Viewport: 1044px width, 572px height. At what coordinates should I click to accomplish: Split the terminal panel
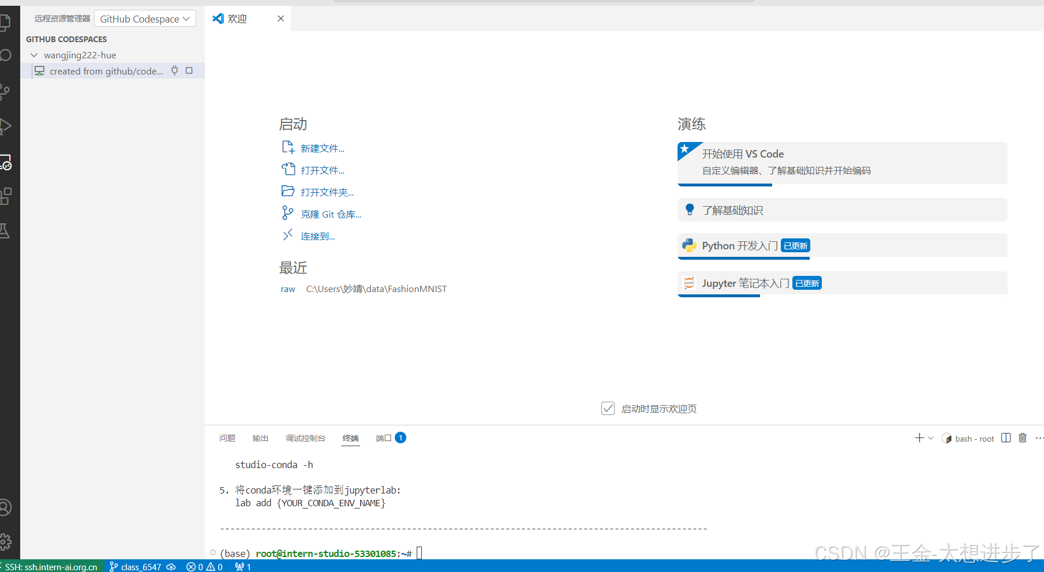(x=1006, y=438)
